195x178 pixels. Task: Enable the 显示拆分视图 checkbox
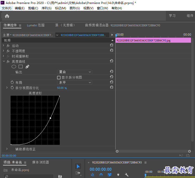click(59, 78)
